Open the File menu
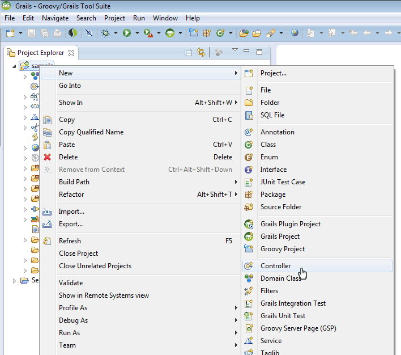This screenshot has height=355, width=401. [10, 18]
